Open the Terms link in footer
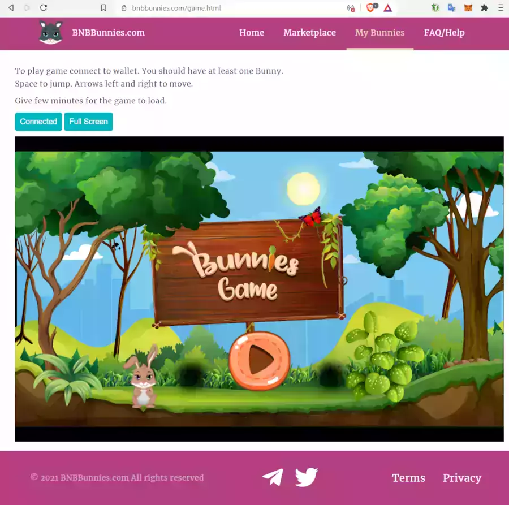This screenshot has width=509, height=505. pyautogui.click(x=408, y=478)
